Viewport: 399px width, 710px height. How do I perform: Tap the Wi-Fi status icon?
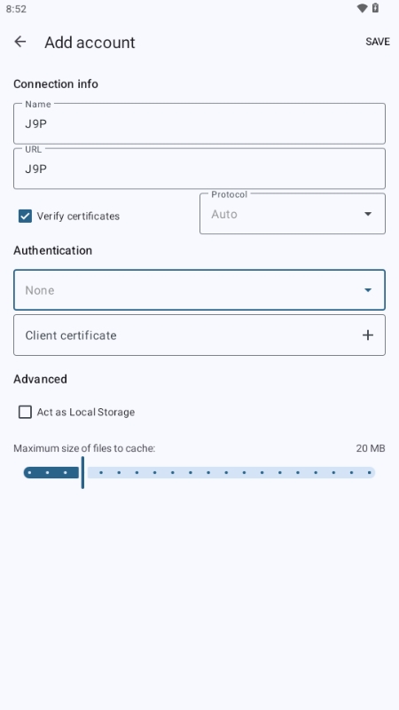coord(362,8)
